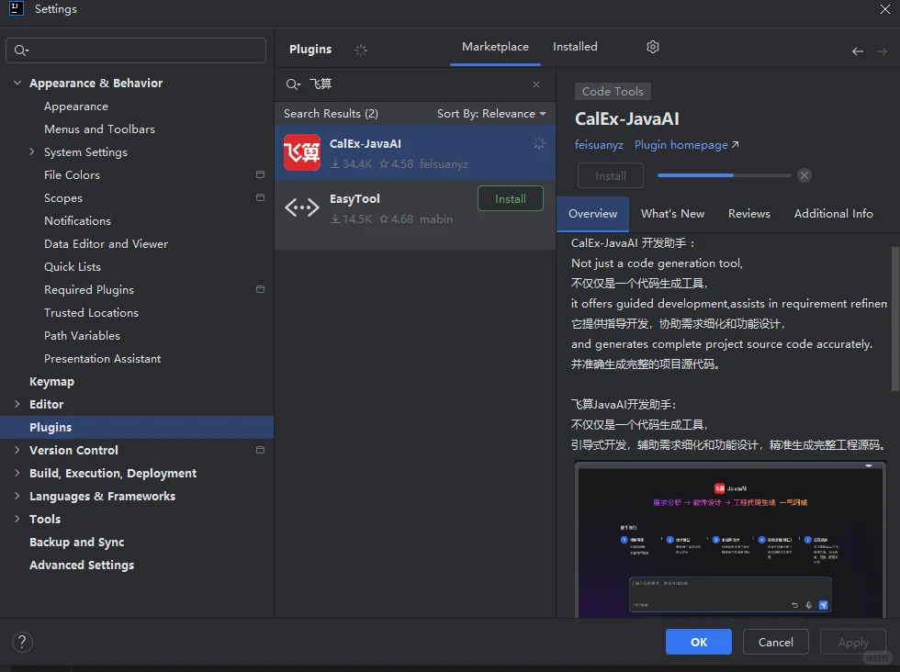
Task: Click the settings search magnifier icon
Action: 21,50
